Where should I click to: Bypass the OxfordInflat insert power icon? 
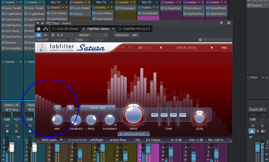(x=139, y=13)
